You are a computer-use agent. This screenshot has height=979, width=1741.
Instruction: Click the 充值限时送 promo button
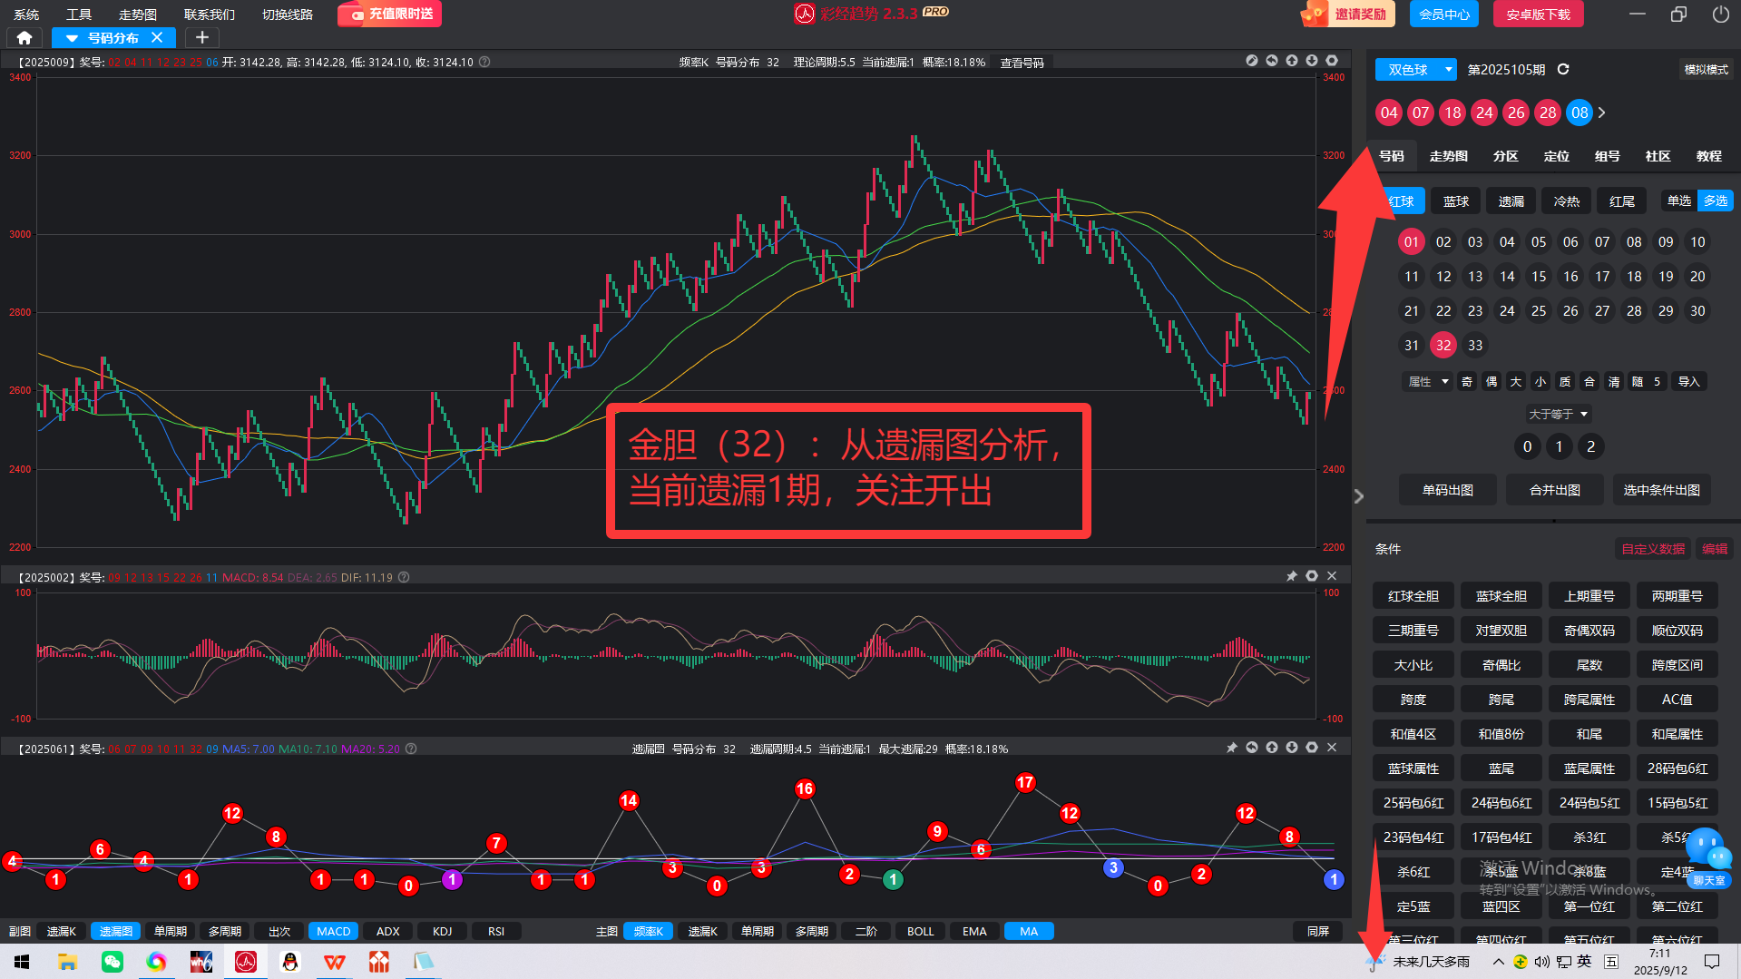(x=390, y=15)
